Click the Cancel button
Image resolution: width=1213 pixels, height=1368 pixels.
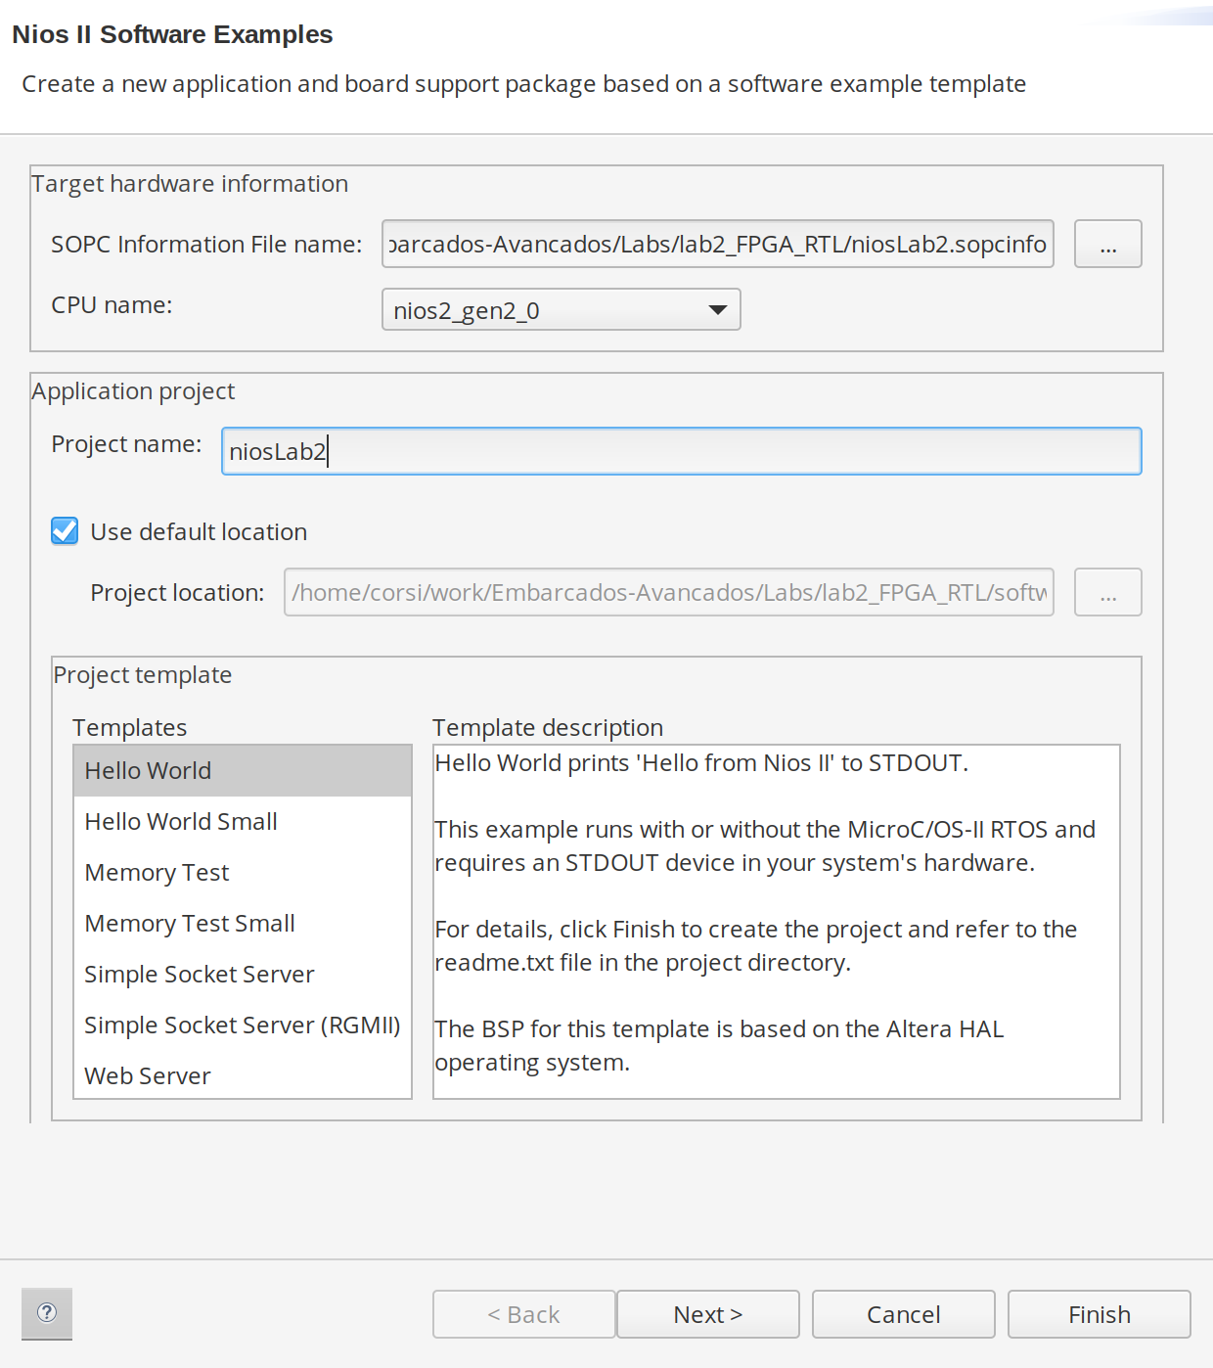pyautogui.click(x=904, y=1314)
